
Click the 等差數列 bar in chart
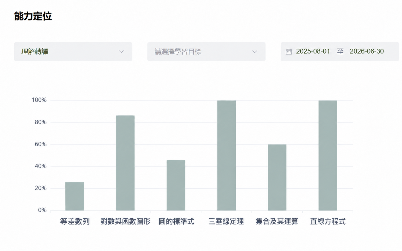click(75, 196)
